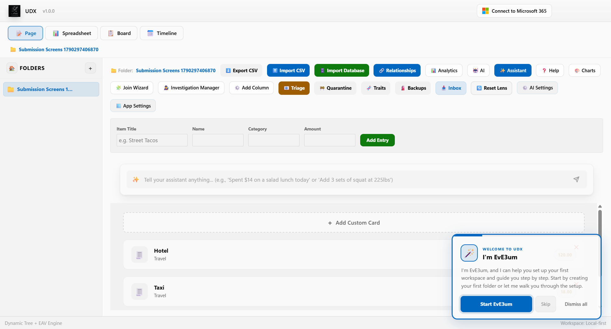This screenshot has height=329, width=611.
Task: Switch to the Timeline tab
Action: pyautogui.click(x=161, y=33)
